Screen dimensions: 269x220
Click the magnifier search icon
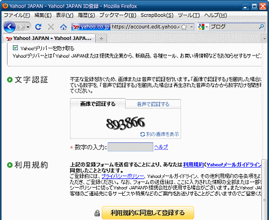[x=261, y=27]
